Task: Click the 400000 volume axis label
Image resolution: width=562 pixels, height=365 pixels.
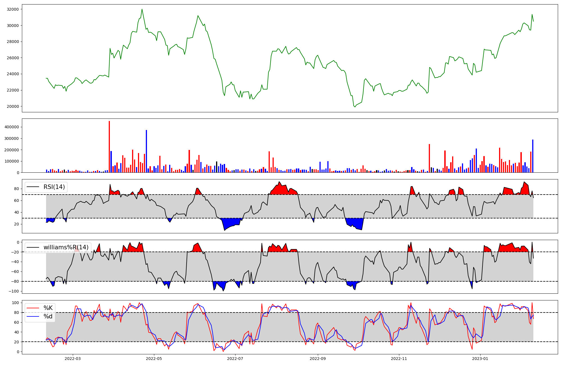Action: tap(12, 127)
